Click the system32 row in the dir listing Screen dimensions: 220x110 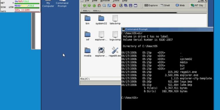tap(157, 59)
